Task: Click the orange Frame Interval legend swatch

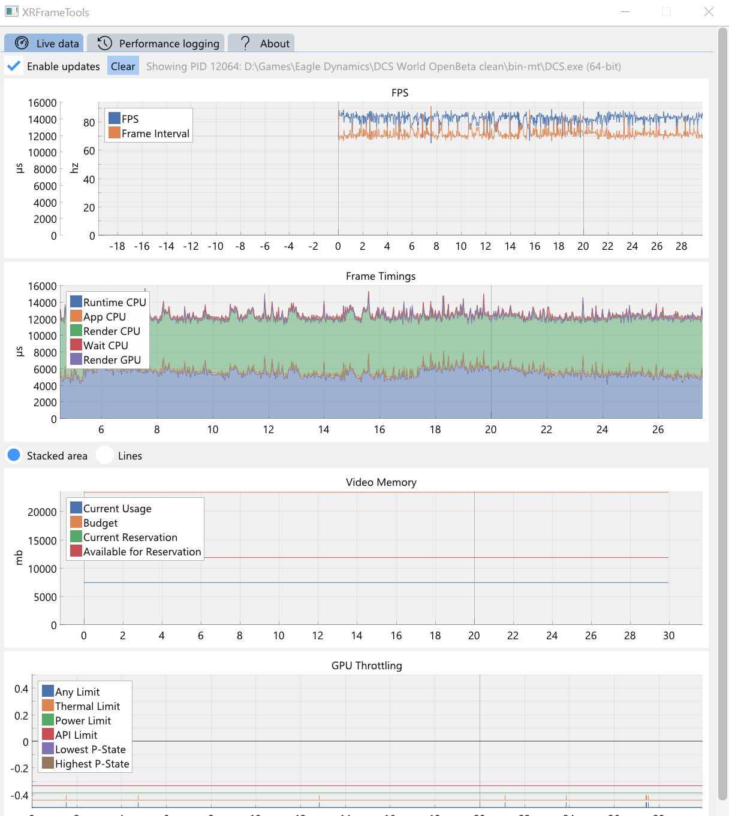Action: [114, 132]
